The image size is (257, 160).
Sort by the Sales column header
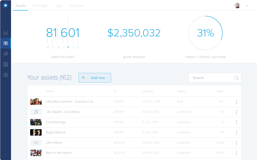220,91
